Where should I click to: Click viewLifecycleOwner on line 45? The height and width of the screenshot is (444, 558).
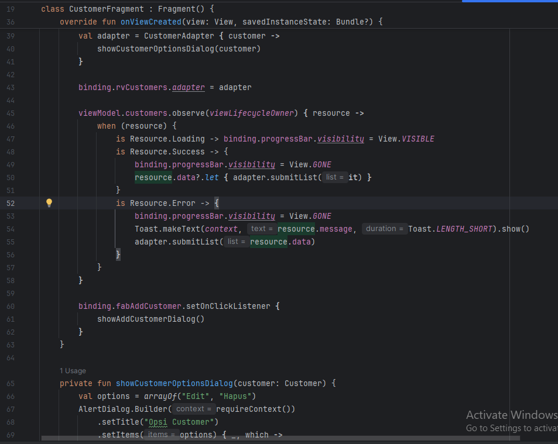(252, 113)
